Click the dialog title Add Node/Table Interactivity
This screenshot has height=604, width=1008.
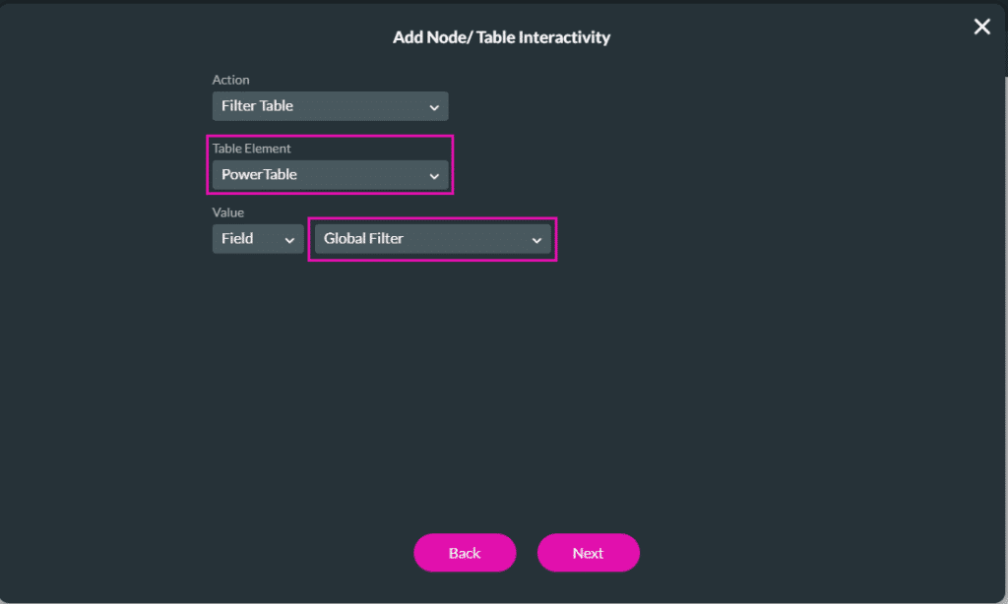[x=502, y=37]
